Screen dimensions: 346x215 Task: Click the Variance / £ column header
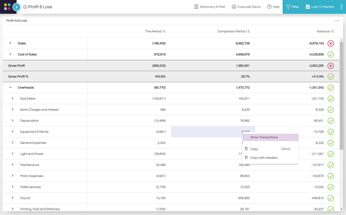325,32
